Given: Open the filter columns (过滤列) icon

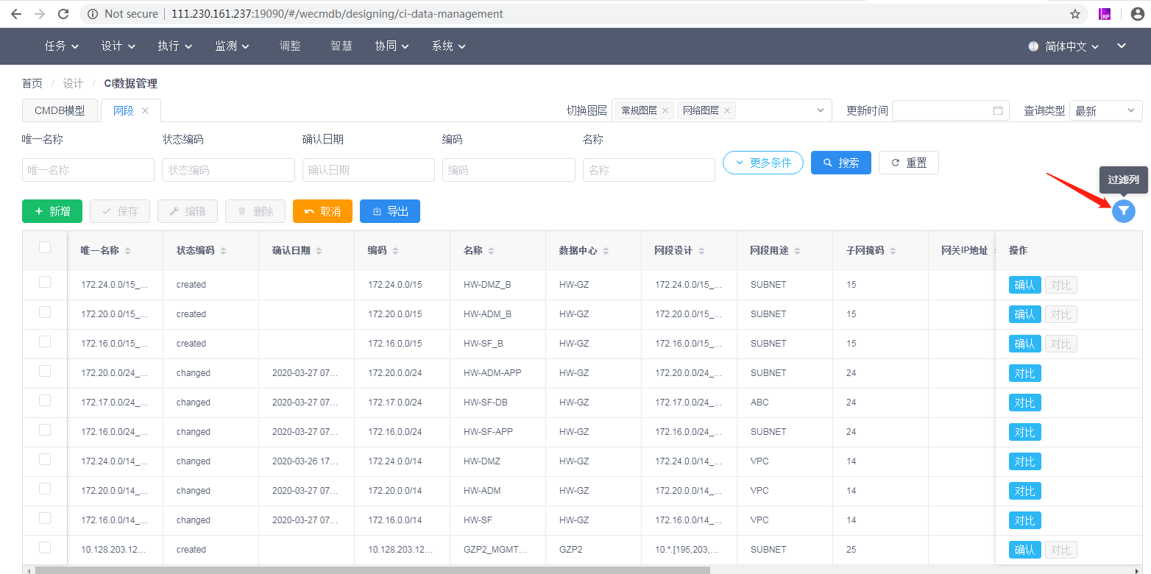Looking at the screenshot, I should pyautogui.click(x=1124, y=211).
